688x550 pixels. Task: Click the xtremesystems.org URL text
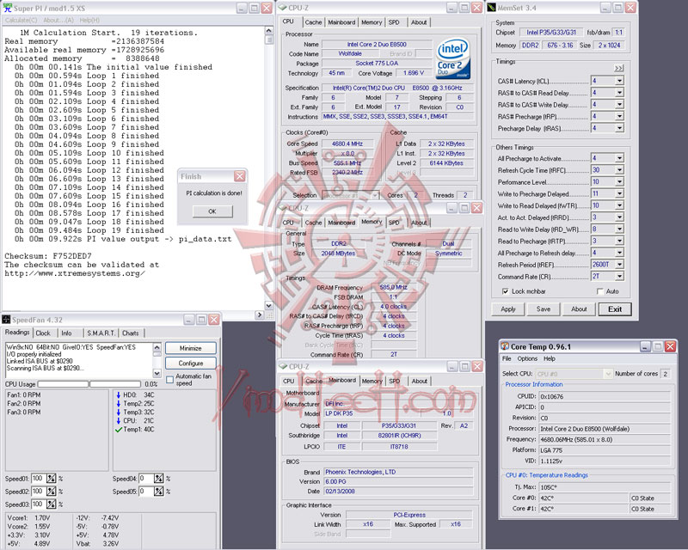[x=75, y=273]
